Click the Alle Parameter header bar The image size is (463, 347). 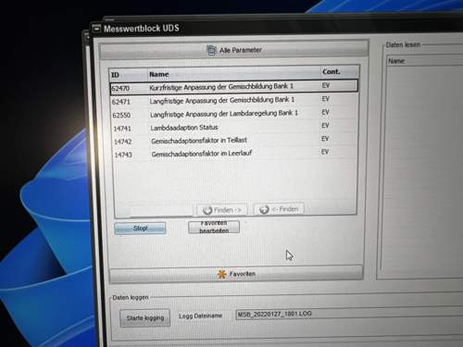(x=234, y=50)
